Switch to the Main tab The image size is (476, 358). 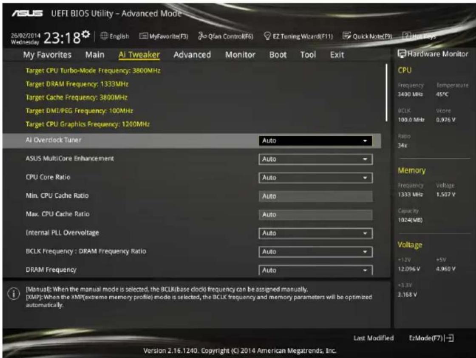pos(95,55)
